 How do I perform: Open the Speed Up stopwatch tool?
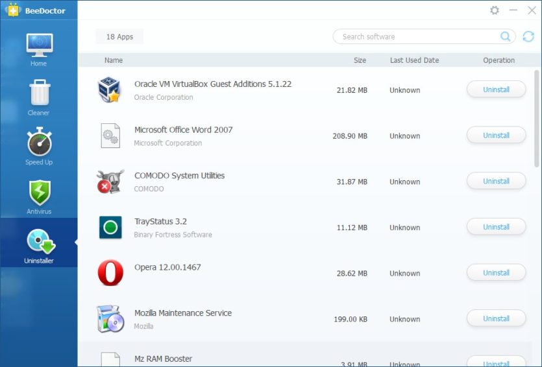pos(39,147)
